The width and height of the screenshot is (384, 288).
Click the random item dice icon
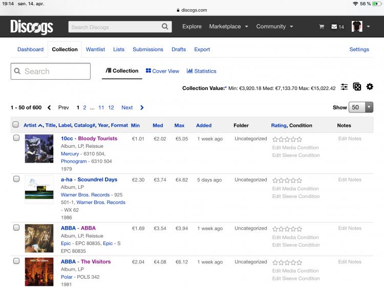point(357,86)
